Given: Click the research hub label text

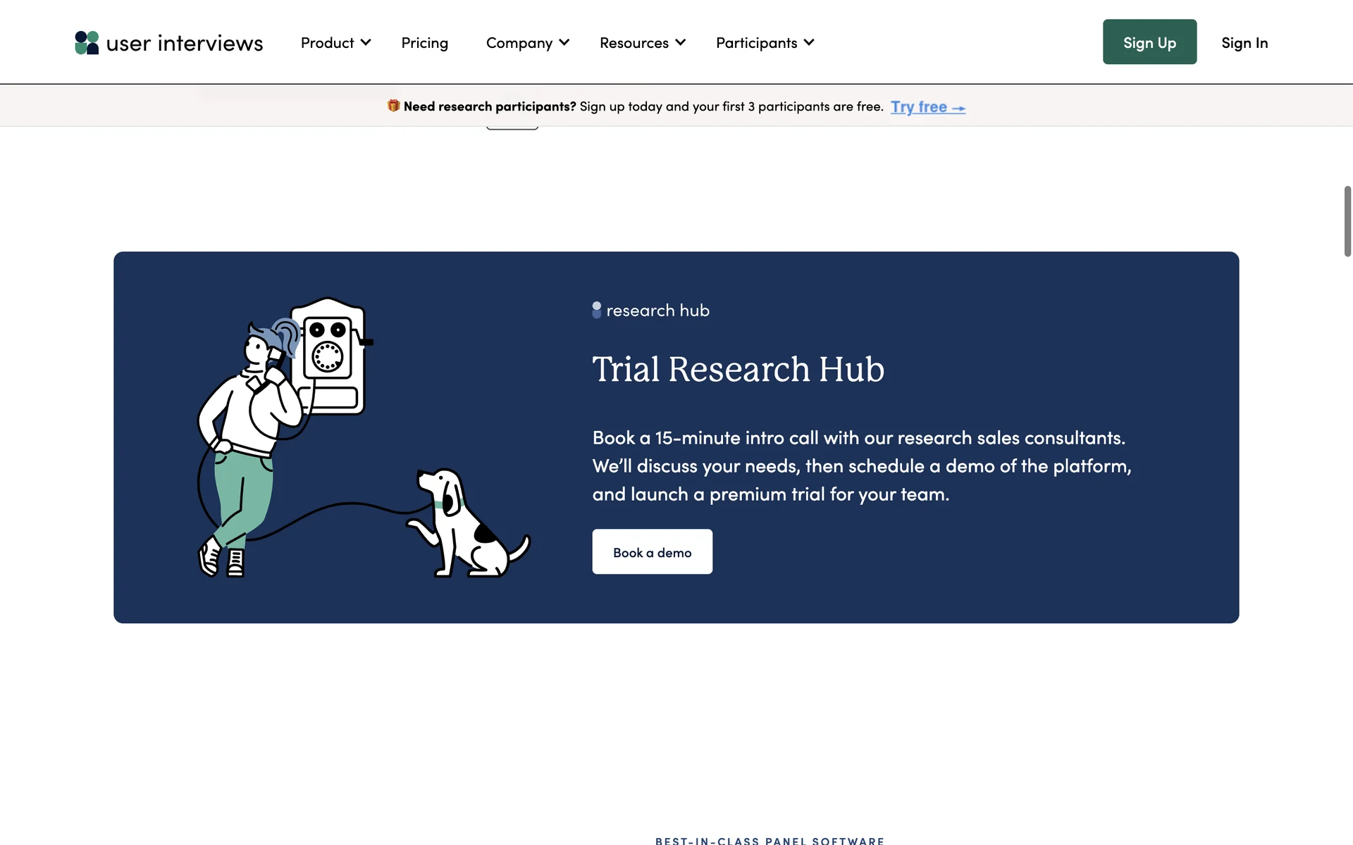Looking at the screenshot, I should pyautogui.click(x=657, y=311).
